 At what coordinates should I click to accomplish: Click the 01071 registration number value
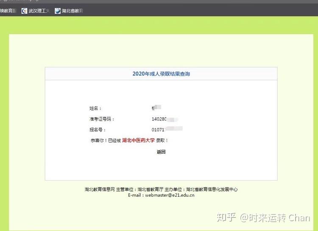coord(158,129)
